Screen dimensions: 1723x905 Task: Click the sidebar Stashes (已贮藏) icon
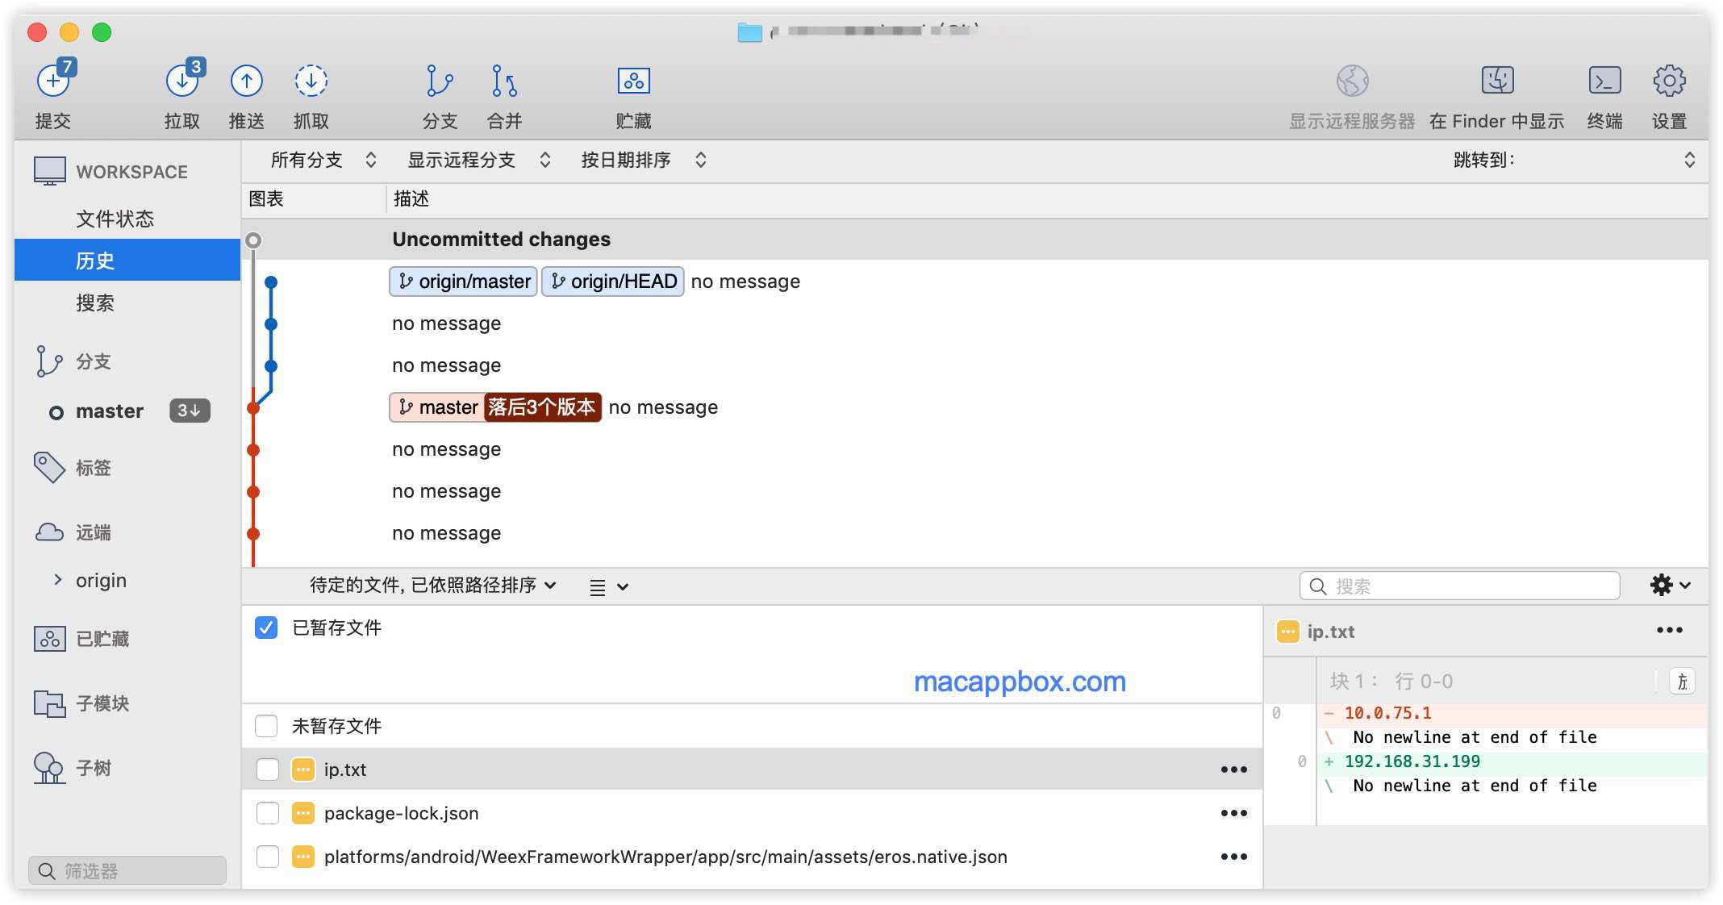pos(49,639)
